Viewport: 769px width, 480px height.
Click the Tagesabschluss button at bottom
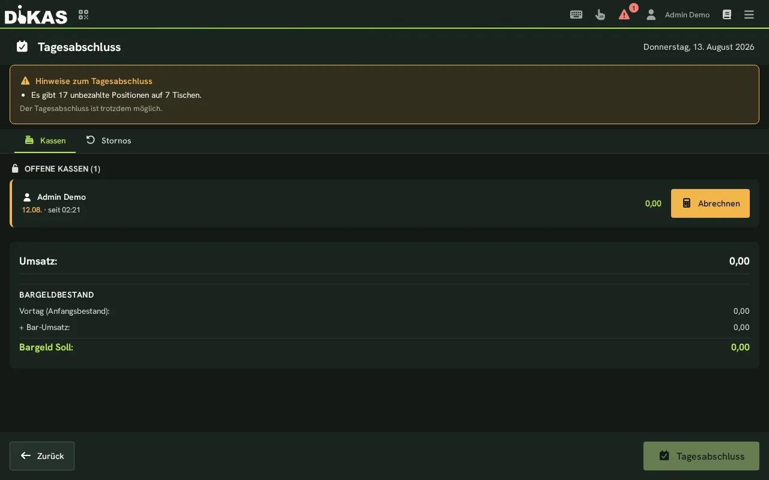coord(701,456)
